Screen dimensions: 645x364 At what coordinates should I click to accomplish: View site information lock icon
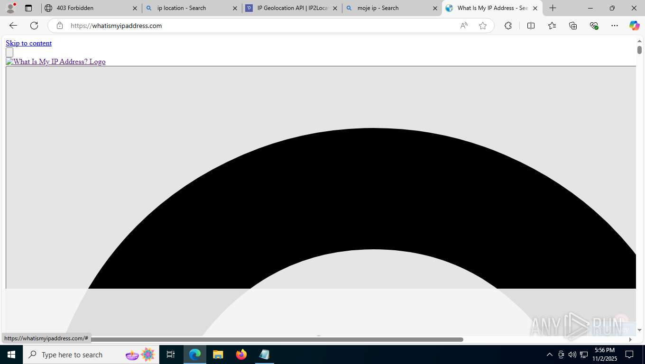click(60, 26)
